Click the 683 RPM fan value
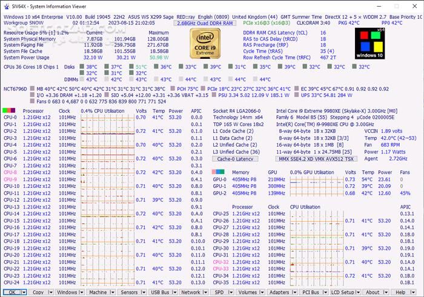The image size is (424, 297). tap(390, 145)
